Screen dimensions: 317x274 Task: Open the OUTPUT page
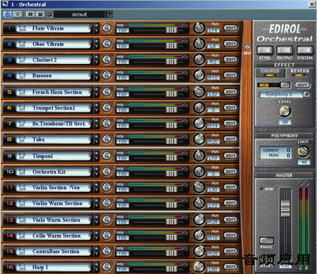pos(285,50)
